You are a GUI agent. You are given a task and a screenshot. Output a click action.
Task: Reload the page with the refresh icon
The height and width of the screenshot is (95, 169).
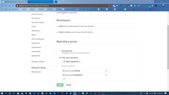coord(10,6)
